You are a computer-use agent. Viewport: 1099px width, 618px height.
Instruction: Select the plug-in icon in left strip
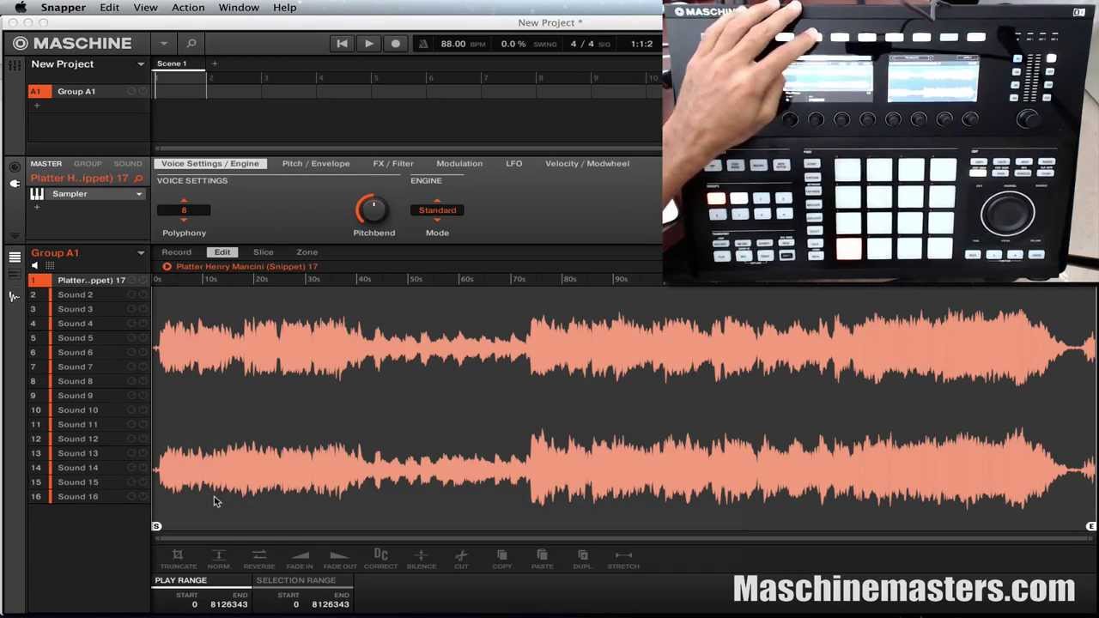pyautogui.click(x=15, y=184)
